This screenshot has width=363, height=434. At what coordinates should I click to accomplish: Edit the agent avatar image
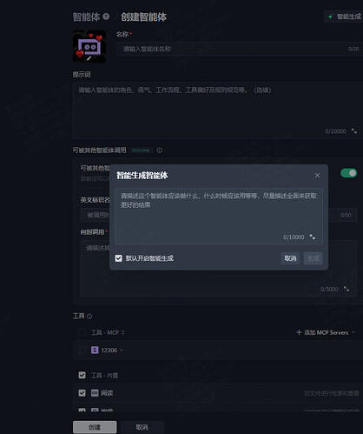(x=89, y=46)
